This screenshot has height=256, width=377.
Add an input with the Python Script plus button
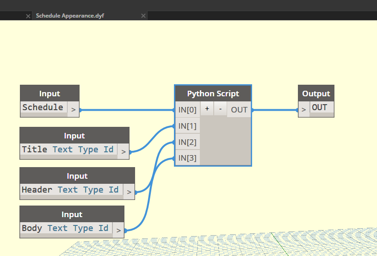click(207, 109)
